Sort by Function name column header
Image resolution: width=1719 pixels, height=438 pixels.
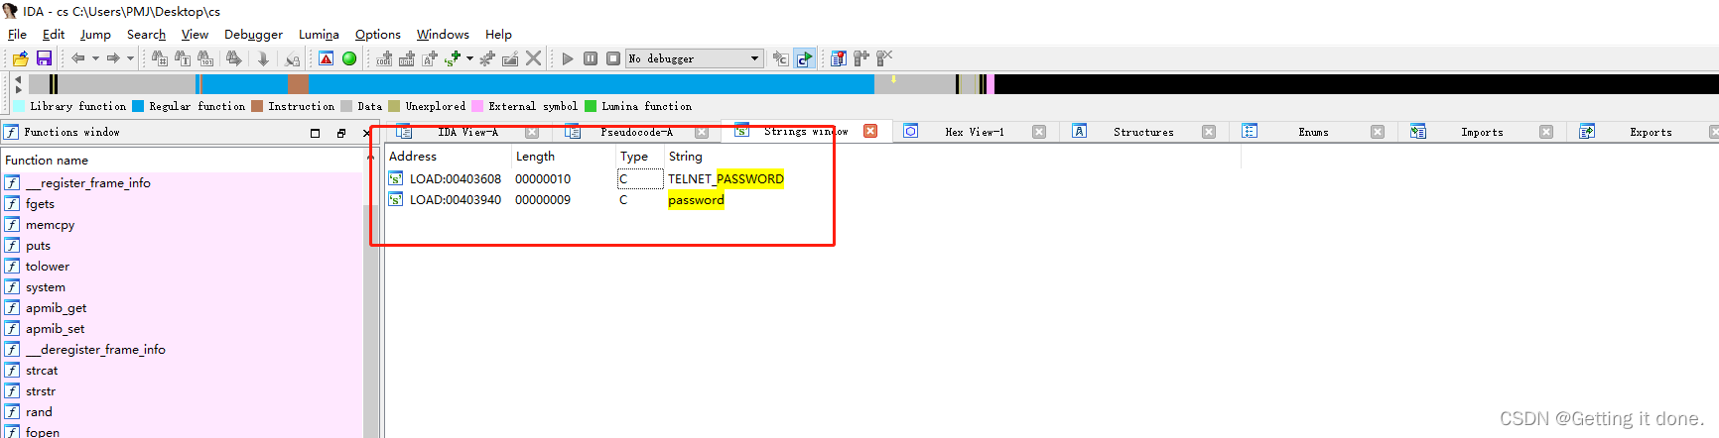(x=183, y=160)
